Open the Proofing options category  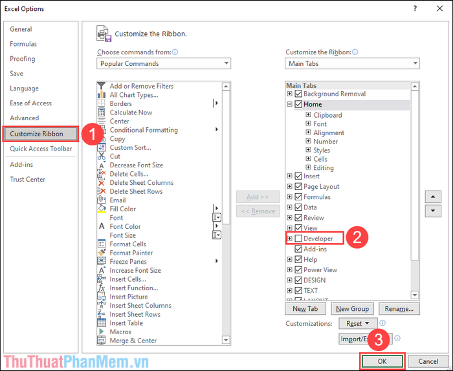tap(22, 59)
